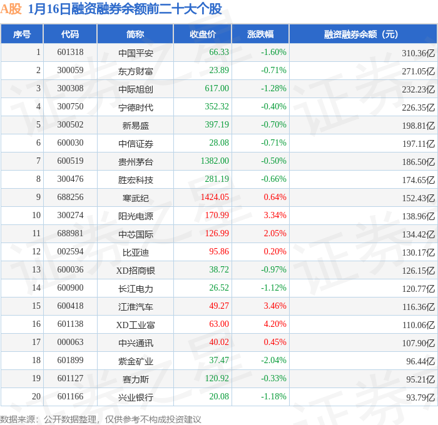This screenshot has width=438, height=425.
Task: Select stock name 寒武纪
Action: click(136, 198)
